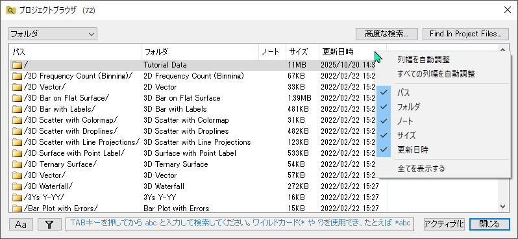This screenshot has height=239, width=518.
Task: Click folder icon beside /3Ys Y-YY/ path
Action: tap(17, 197)
